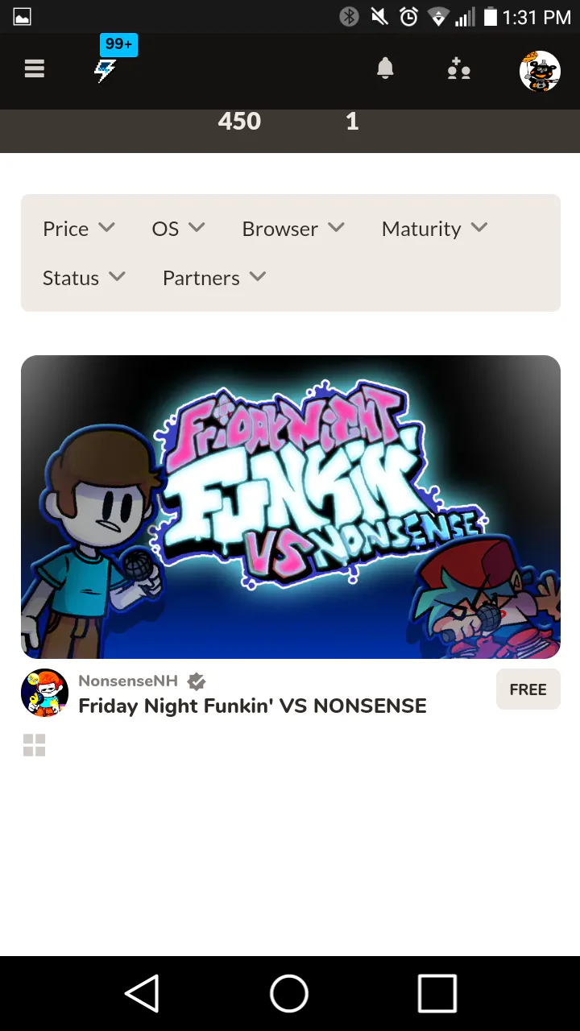Expand the OS filter dropdown

click(x=178, y=229)
